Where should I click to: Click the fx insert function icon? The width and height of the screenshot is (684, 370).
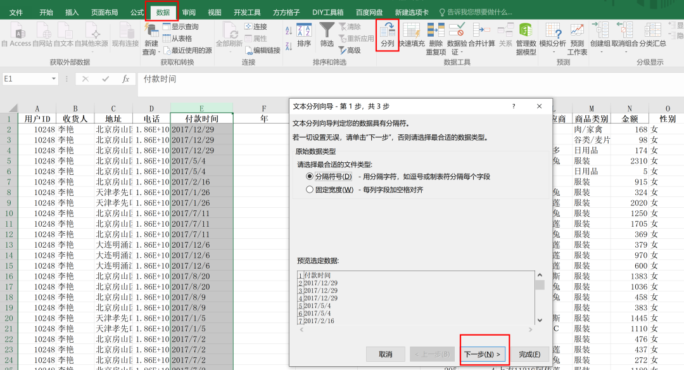tap(125, 79)
